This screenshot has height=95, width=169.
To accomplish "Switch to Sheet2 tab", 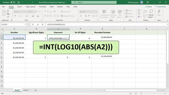I will pyautogui.click(x=26, y=90).
